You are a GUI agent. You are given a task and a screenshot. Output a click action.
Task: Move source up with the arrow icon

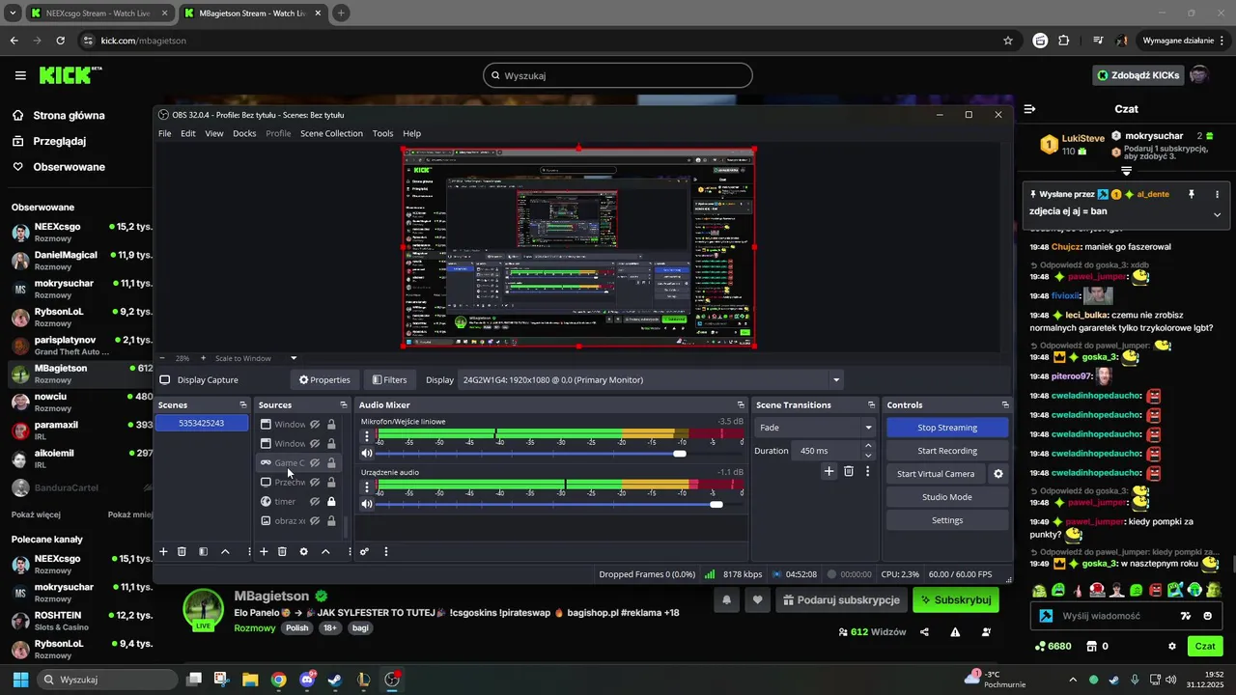(325, 551)
